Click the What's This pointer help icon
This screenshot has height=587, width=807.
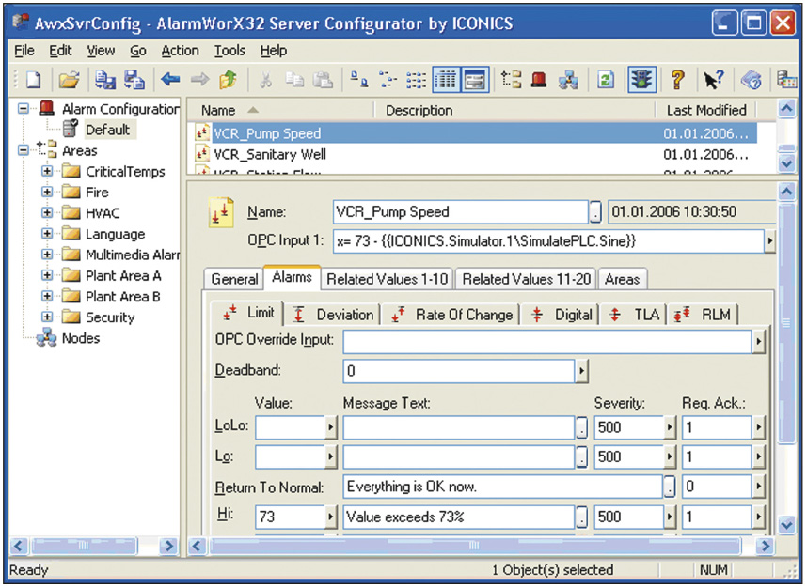713,80
